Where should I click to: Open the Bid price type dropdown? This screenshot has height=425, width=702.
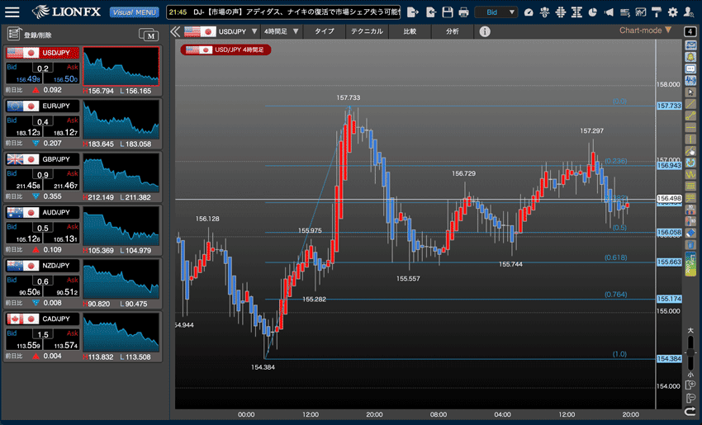496,12
